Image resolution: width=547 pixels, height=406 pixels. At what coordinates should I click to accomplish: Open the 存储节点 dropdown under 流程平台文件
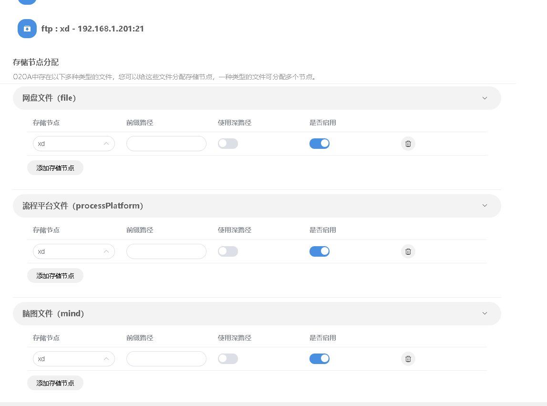pyautogui.click(x=73, y=251)
